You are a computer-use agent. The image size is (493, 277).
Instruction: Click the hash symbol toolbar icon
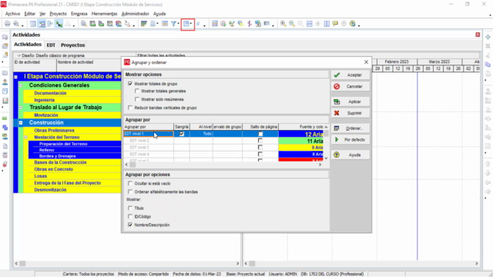pyautogui.click(x=198, y=24)
